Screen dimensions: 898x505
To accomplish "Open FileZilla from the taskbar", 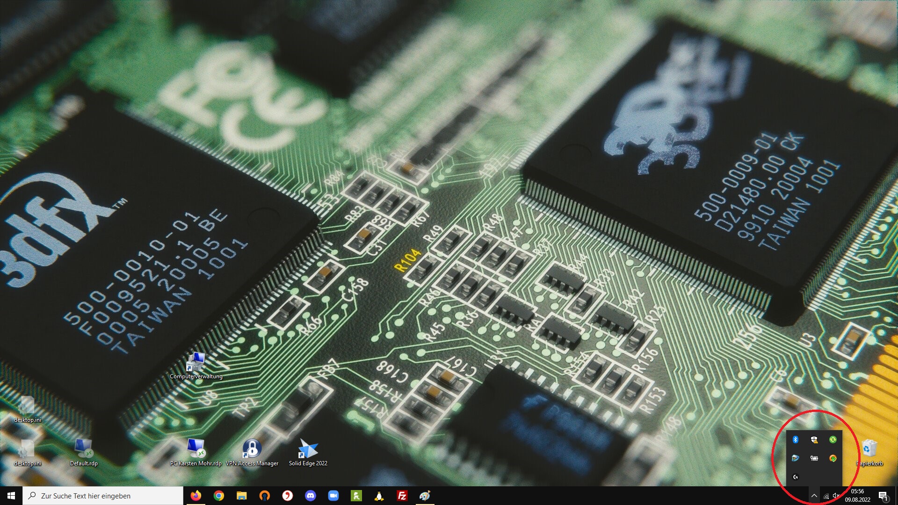I will pyautogui.click(x=402, y=496).
